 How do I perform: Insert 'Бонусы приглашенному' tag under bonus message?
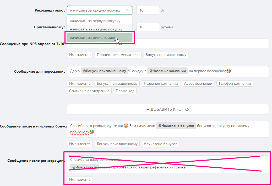(x=117, y=144)
